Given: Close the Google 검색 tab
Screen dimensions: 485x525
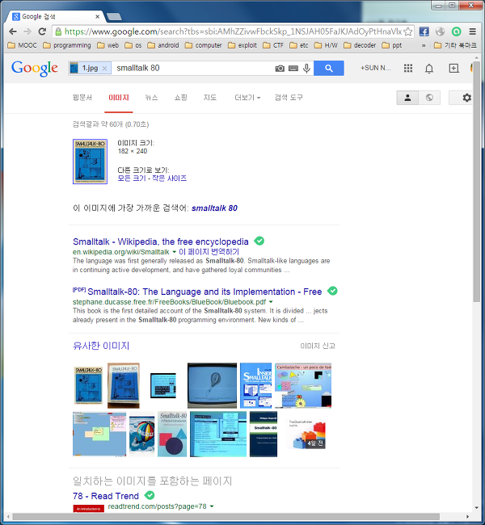Looking at the screenshot, I should (x=98, y=16).
